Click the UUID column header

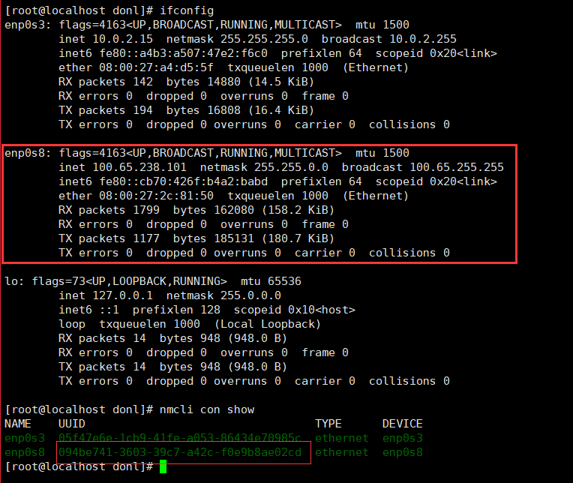coord(72,424)
